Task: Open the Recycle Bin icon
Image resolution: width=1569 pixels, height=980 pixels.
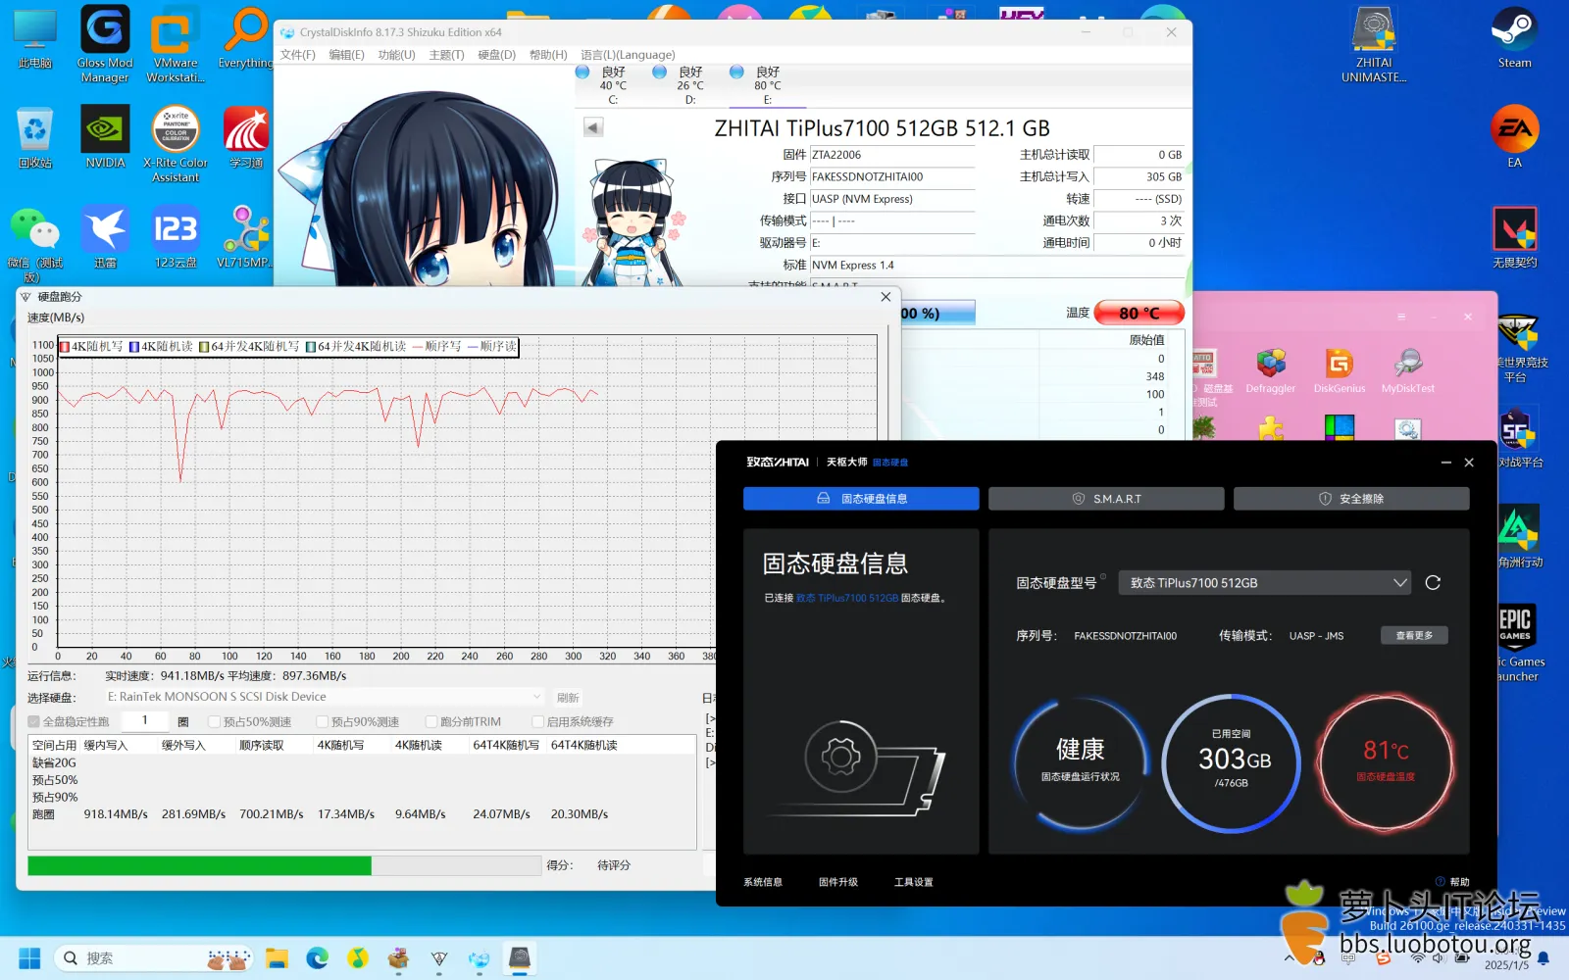Action: click(x=35, y=137)
